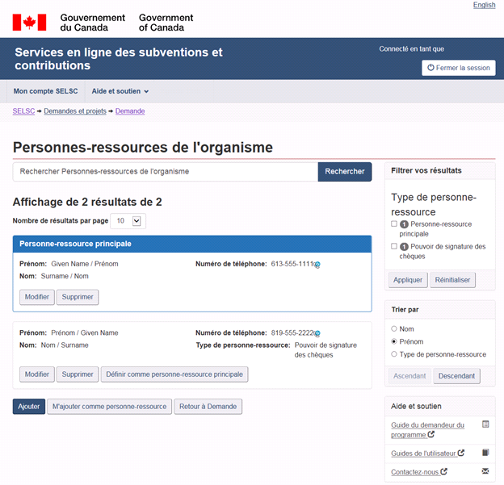Click the Government of Canada flag logo
Image resolution: width=504 pixels, height=485 pixels.
[29, 22]
